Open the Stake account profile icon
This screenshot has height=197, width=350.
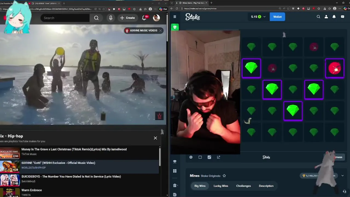point(326,17)
